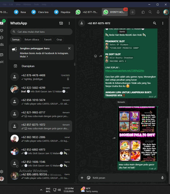Open the WhatsApp sidebar menu three dots
Screen dimensions: 170x194
tap(69, 23)
